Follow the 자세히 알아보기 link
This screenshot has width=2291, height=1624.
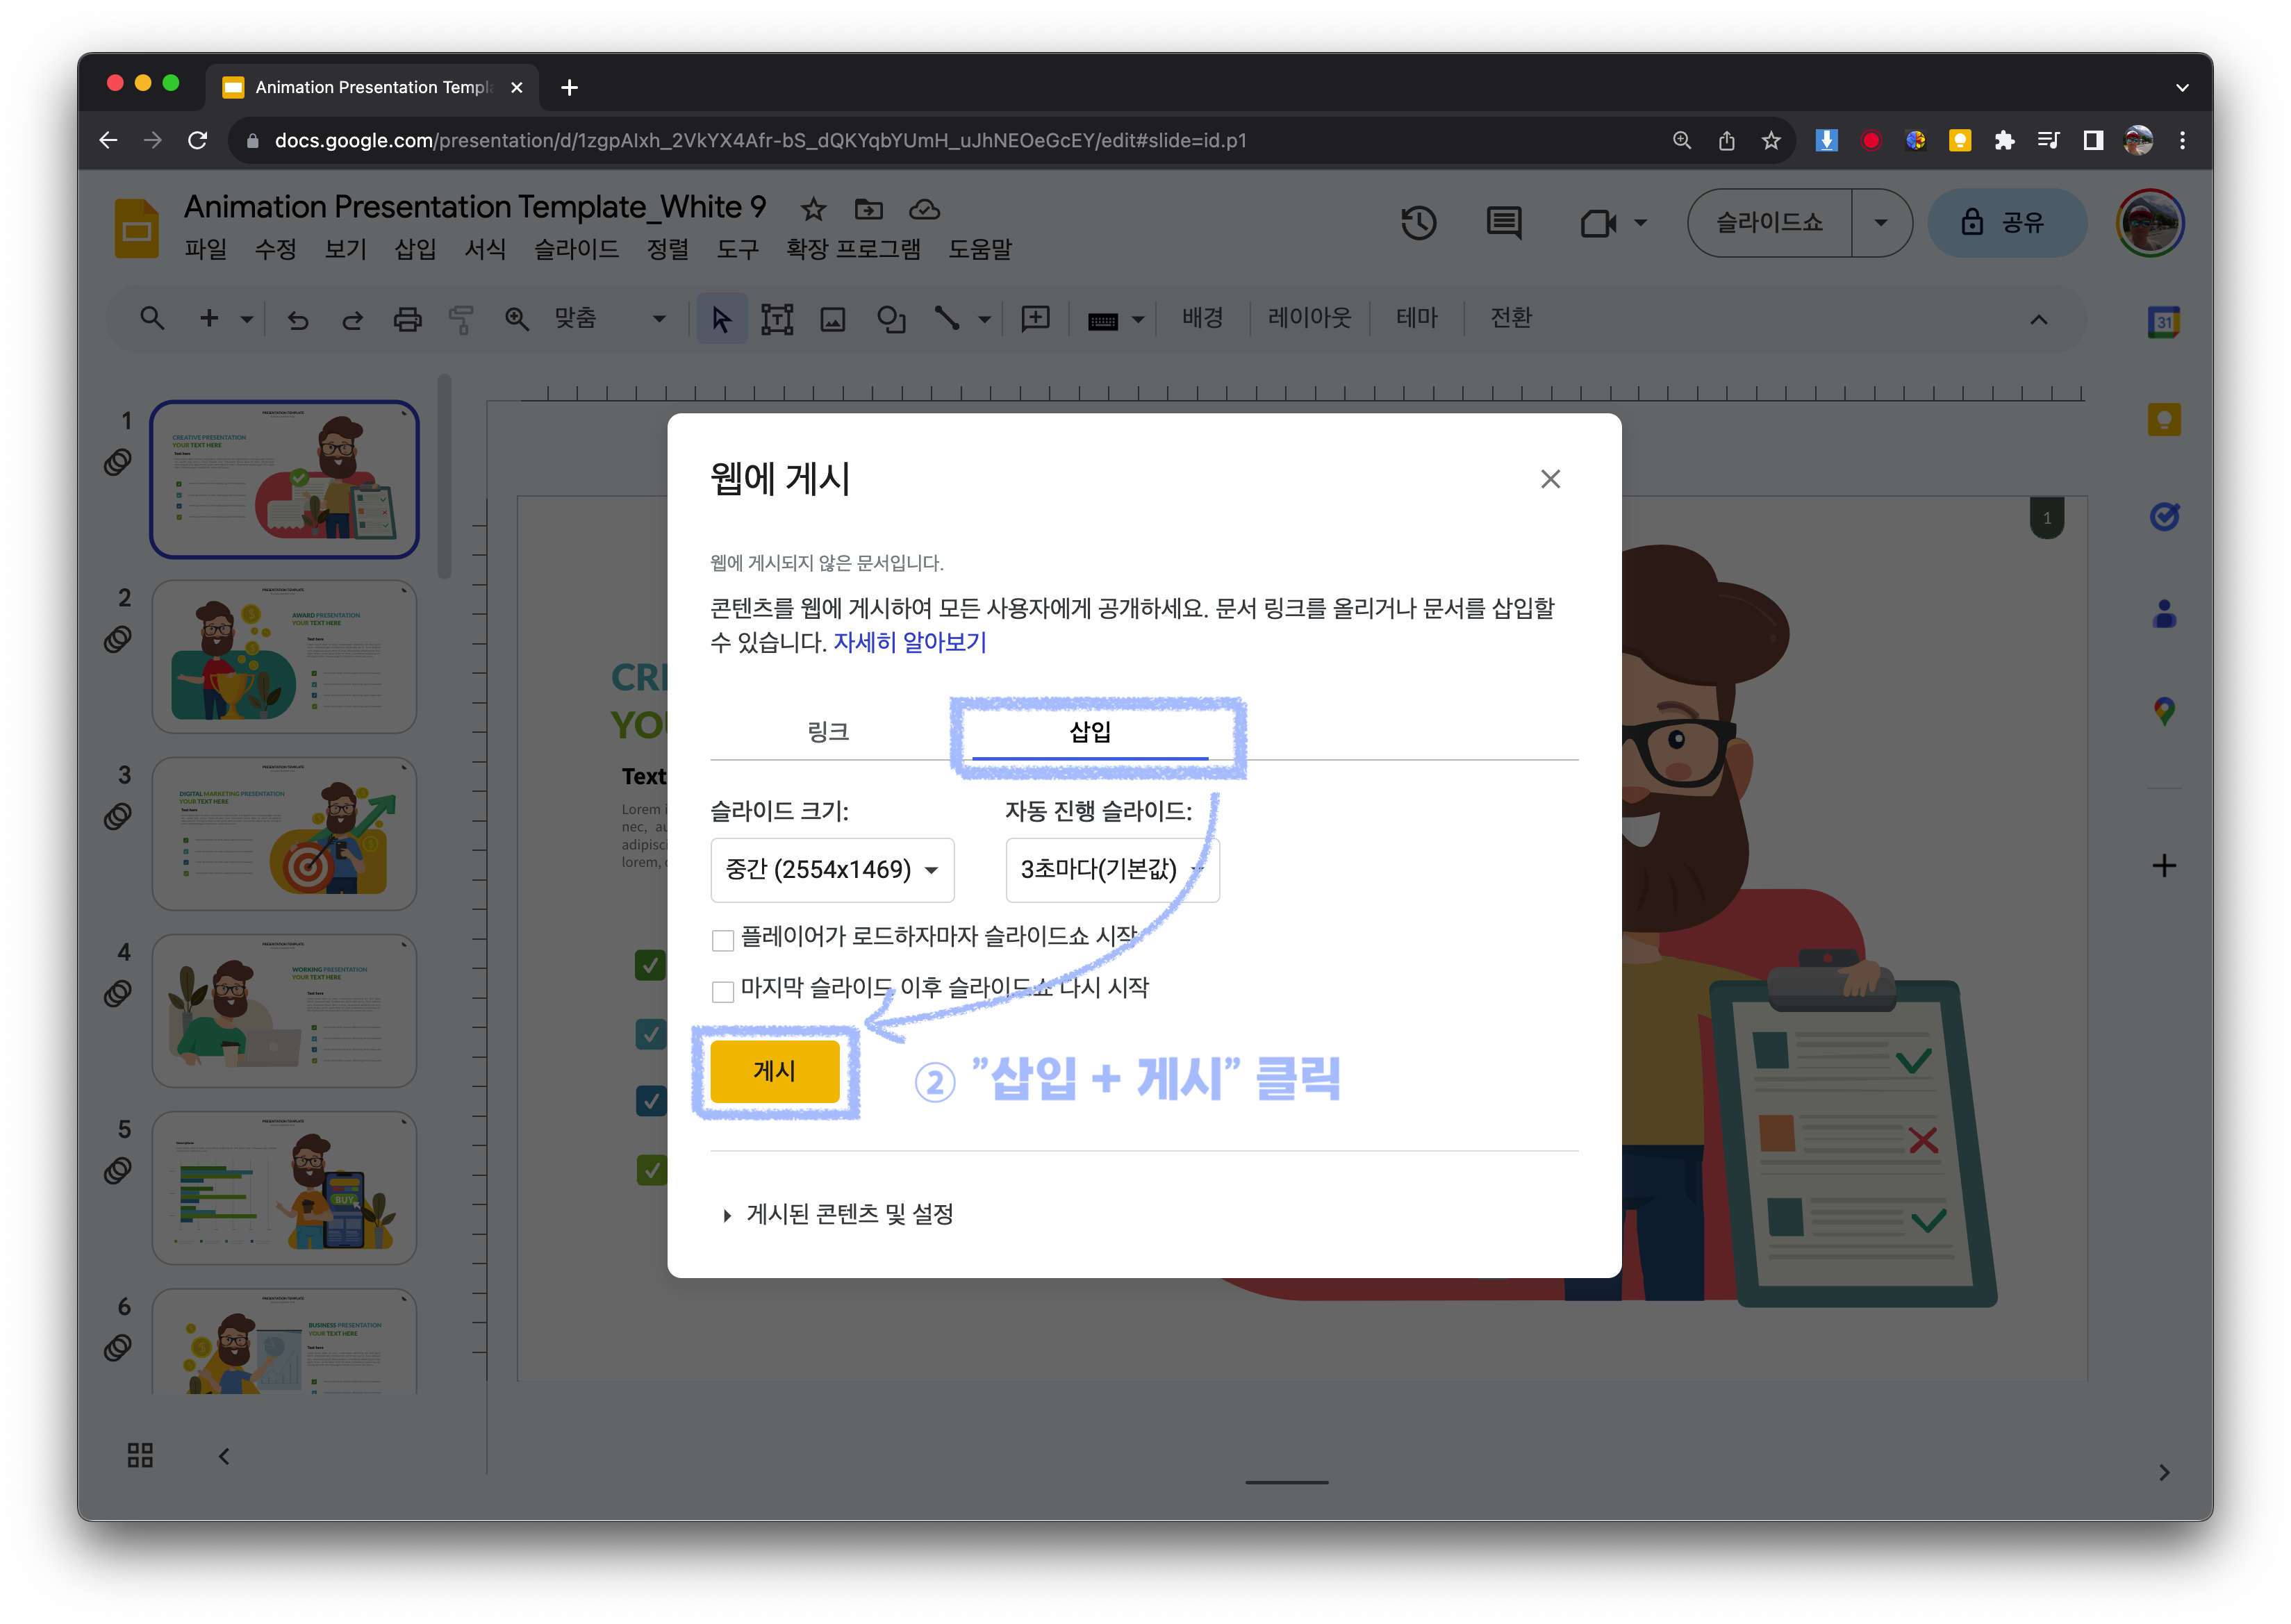tap(909, 642)
